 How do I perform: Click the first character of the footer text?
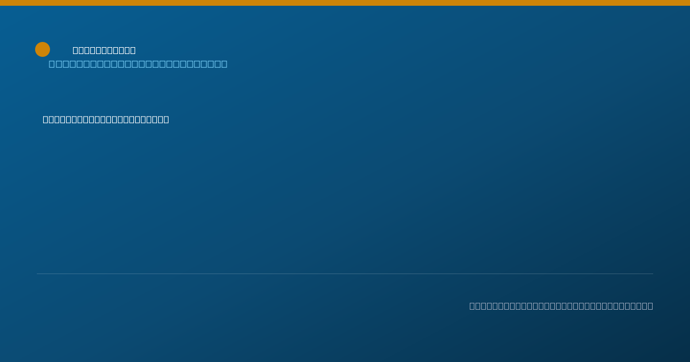pyautogui.click(x=473, y=306)
